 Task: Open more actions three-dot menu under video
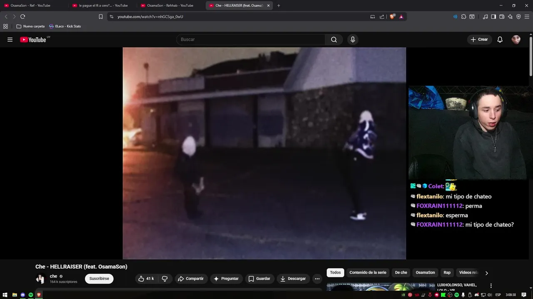(x=317, y=279)
